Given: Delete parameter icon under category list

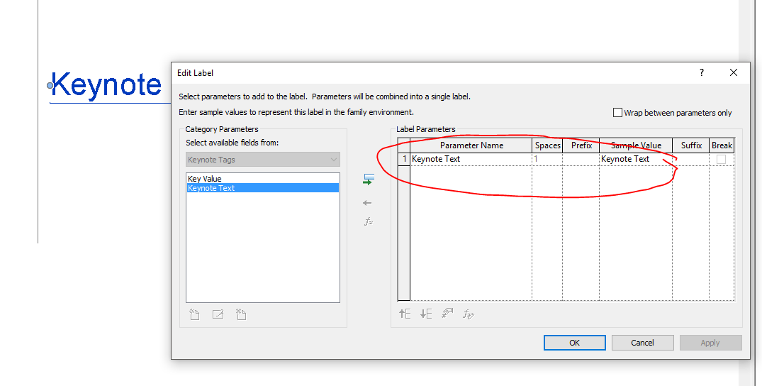Looking at the screenshot, I should (x=241, y=314).
